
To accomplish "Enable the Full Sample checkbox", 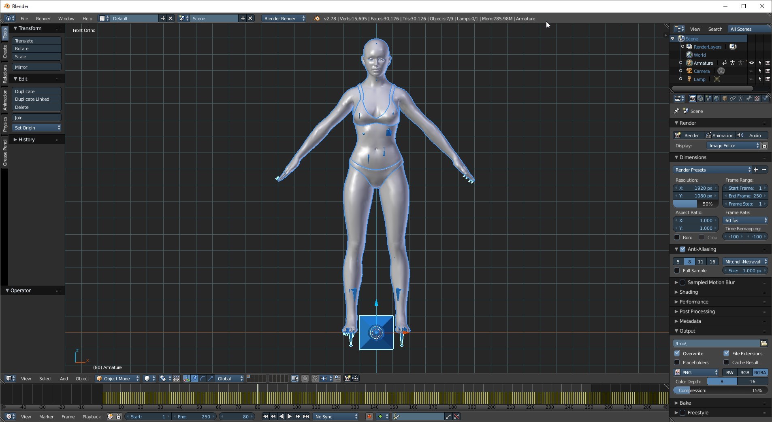I will click(x=677, y=271).
